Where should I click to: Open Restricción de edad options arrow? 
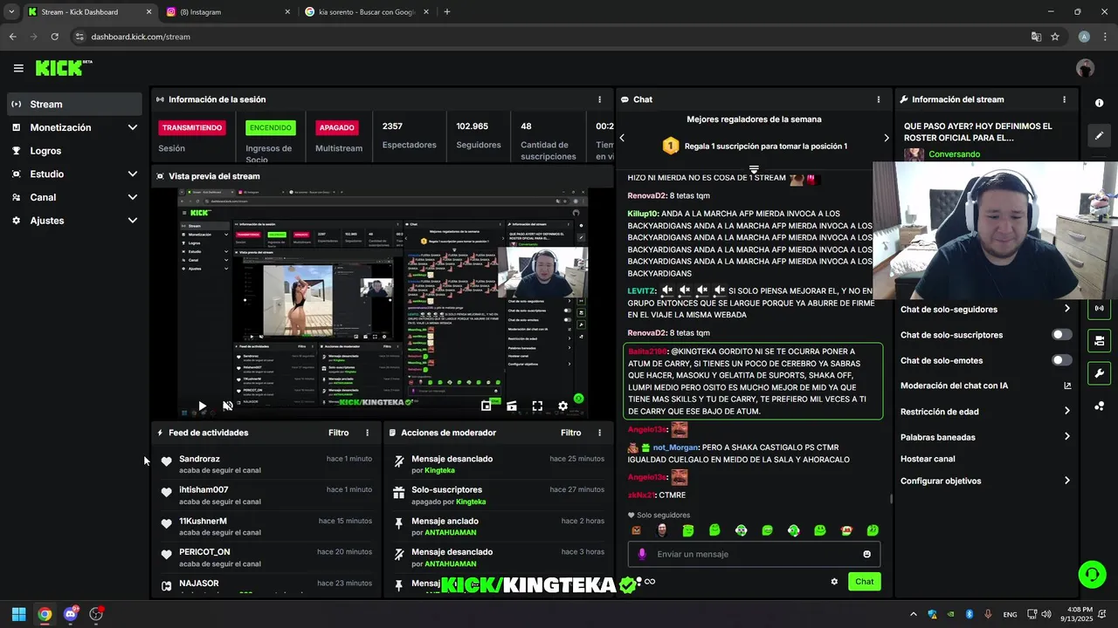1066,412
